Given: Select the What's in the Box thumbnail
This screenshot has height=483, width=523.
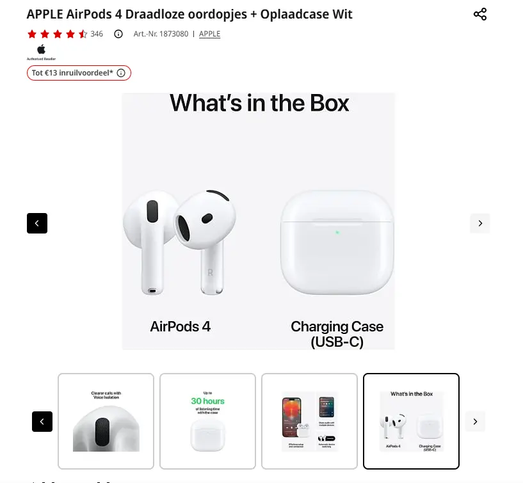Looking at the screenshot, I should [x=411, y=422].
